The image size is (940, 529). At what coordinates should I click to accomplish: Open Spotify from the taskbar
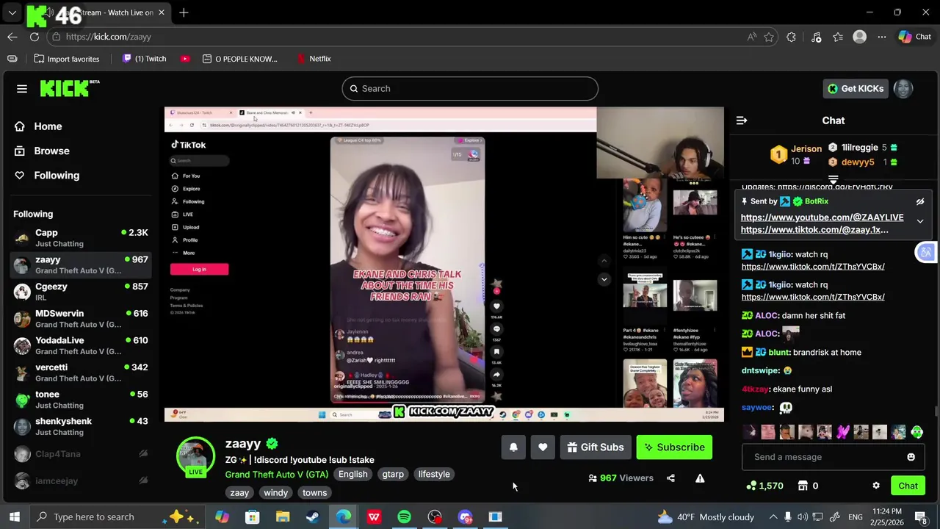pos(404,517)
